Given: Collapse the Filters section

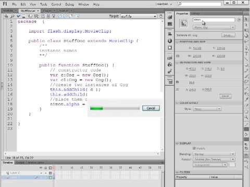Looking at the screenshot, I should [x=177, y=172].
